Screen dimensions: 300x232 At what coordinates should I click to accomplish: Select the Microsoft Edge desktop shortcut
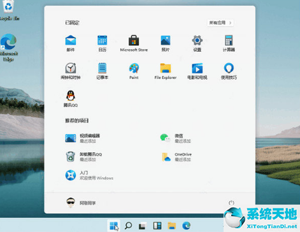(x=8, y=48)
